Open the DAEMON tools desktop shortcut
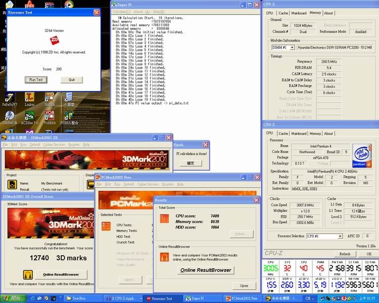Image resolution: width=379 pixels, height=303 pixels. click(10, 118)
